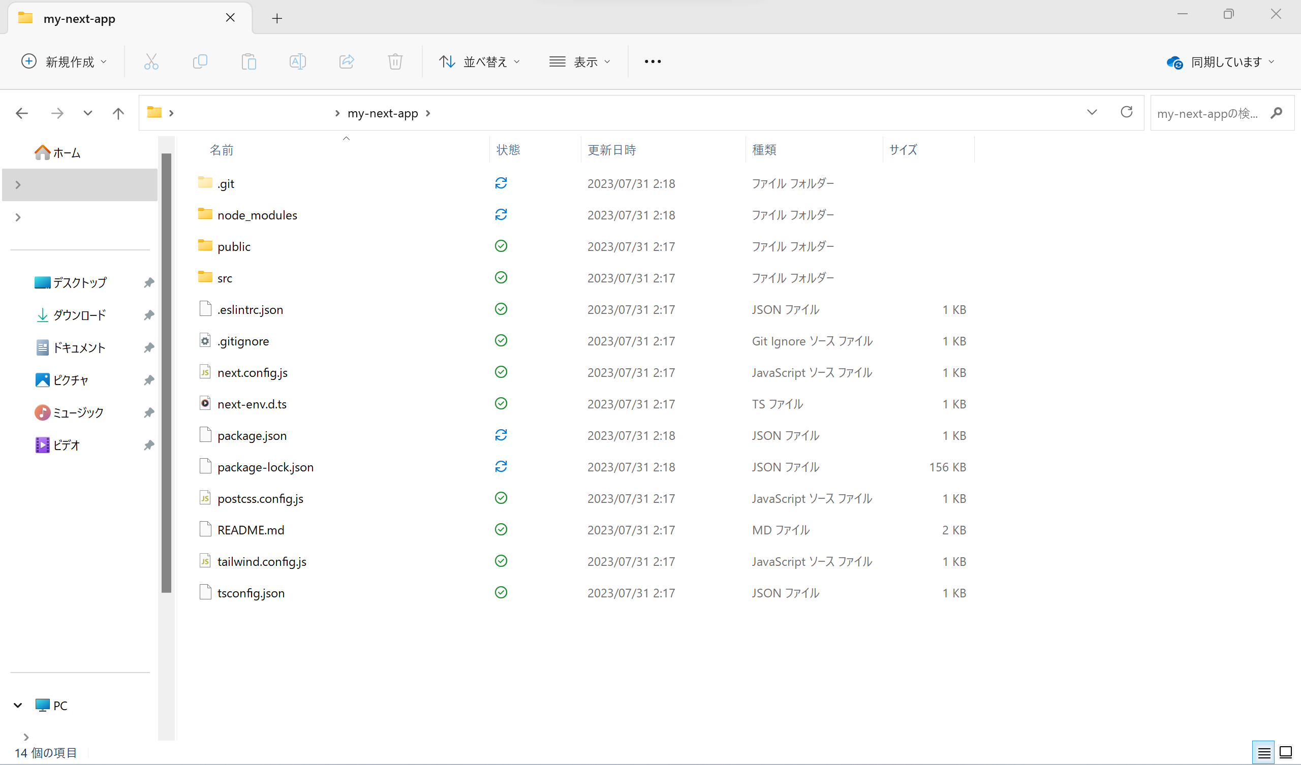Viewport: 1301px width, 765px height.
Task: Click the Rename icon in toolbar
Action: [297, 61]
